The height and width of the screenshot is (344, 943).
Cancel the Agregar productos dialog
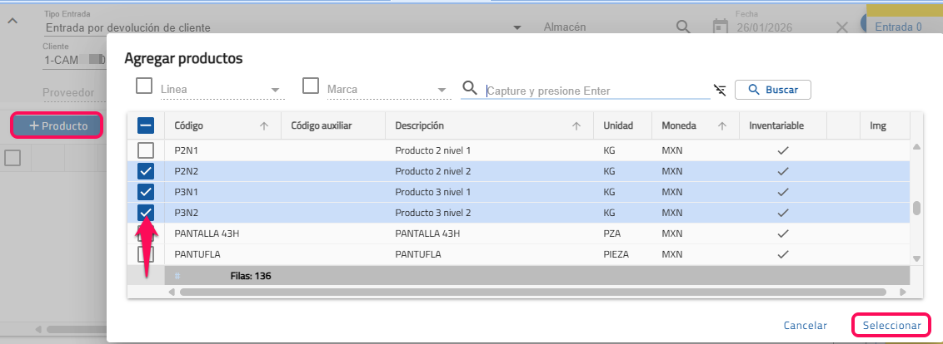(805, 326)
